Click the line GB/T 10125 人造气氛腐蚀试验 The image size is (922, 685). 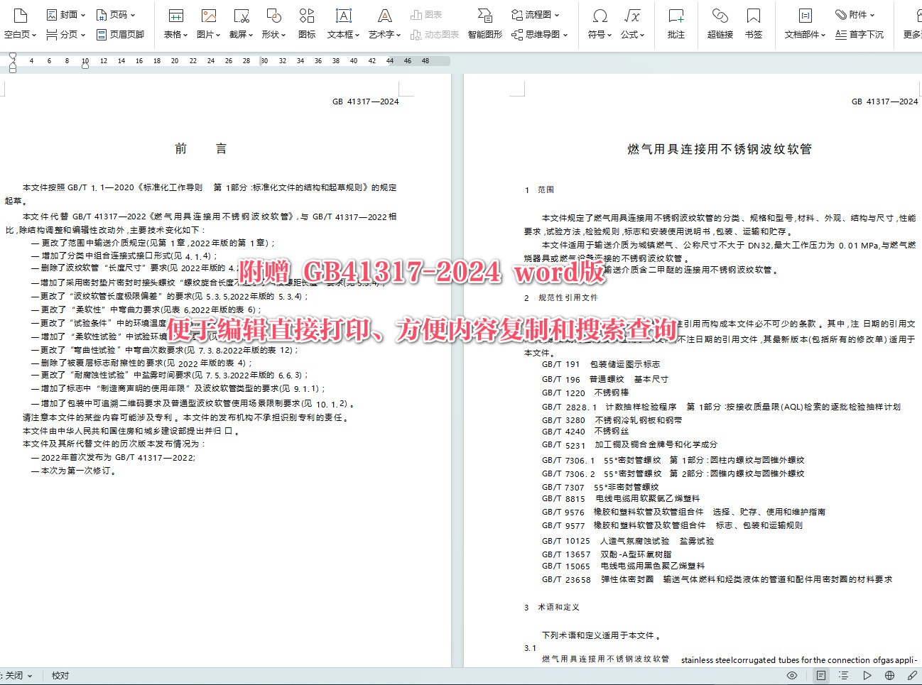coord(627,541)
